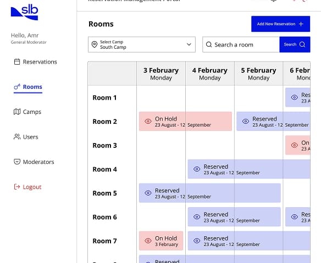321x263 pixels.
Task: View Room 4 Reserved via eye icon
Action: pyautogui.click(x=197, y=169)
